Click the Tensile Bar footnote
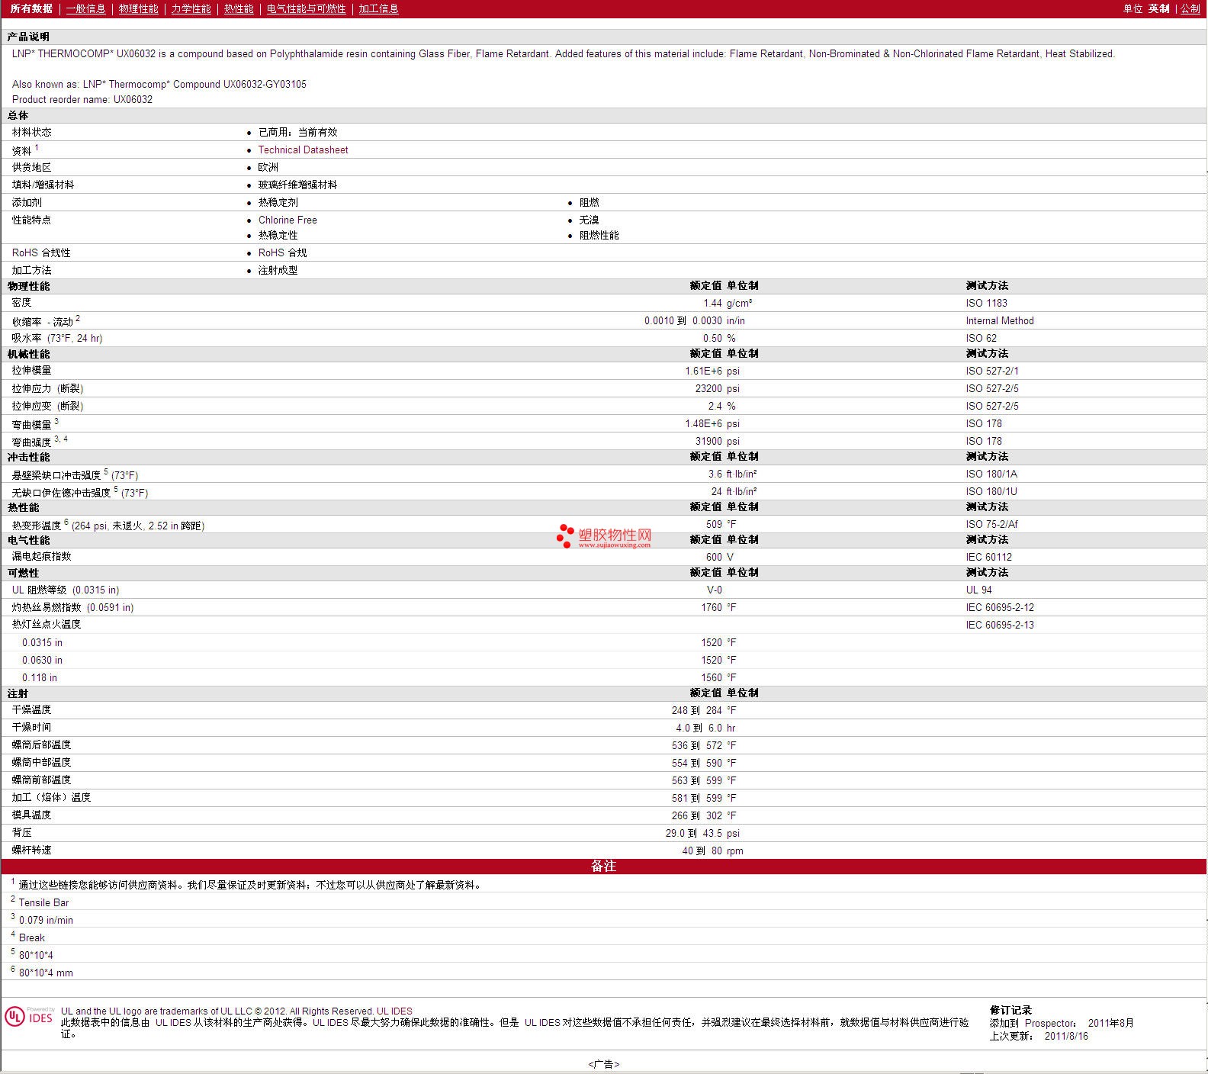 click(x=43, y=902)
